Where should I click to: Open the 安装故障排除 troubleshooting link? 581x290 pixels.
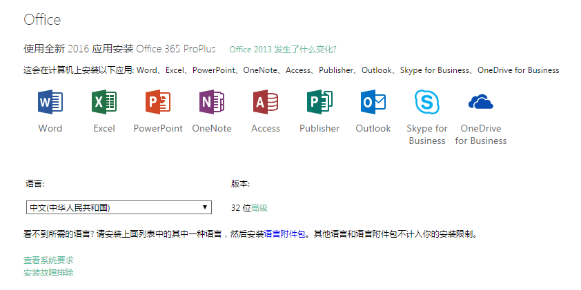click(48, 272)
